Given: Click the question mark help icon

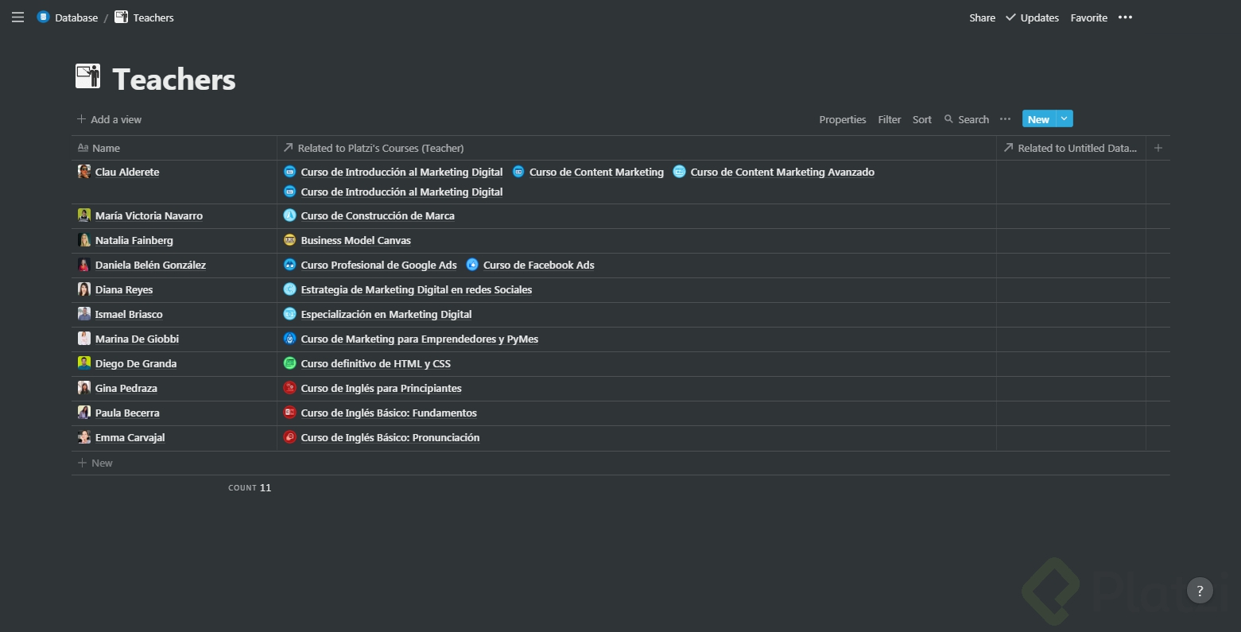Looking at the screenshot, I should 1200,591.
